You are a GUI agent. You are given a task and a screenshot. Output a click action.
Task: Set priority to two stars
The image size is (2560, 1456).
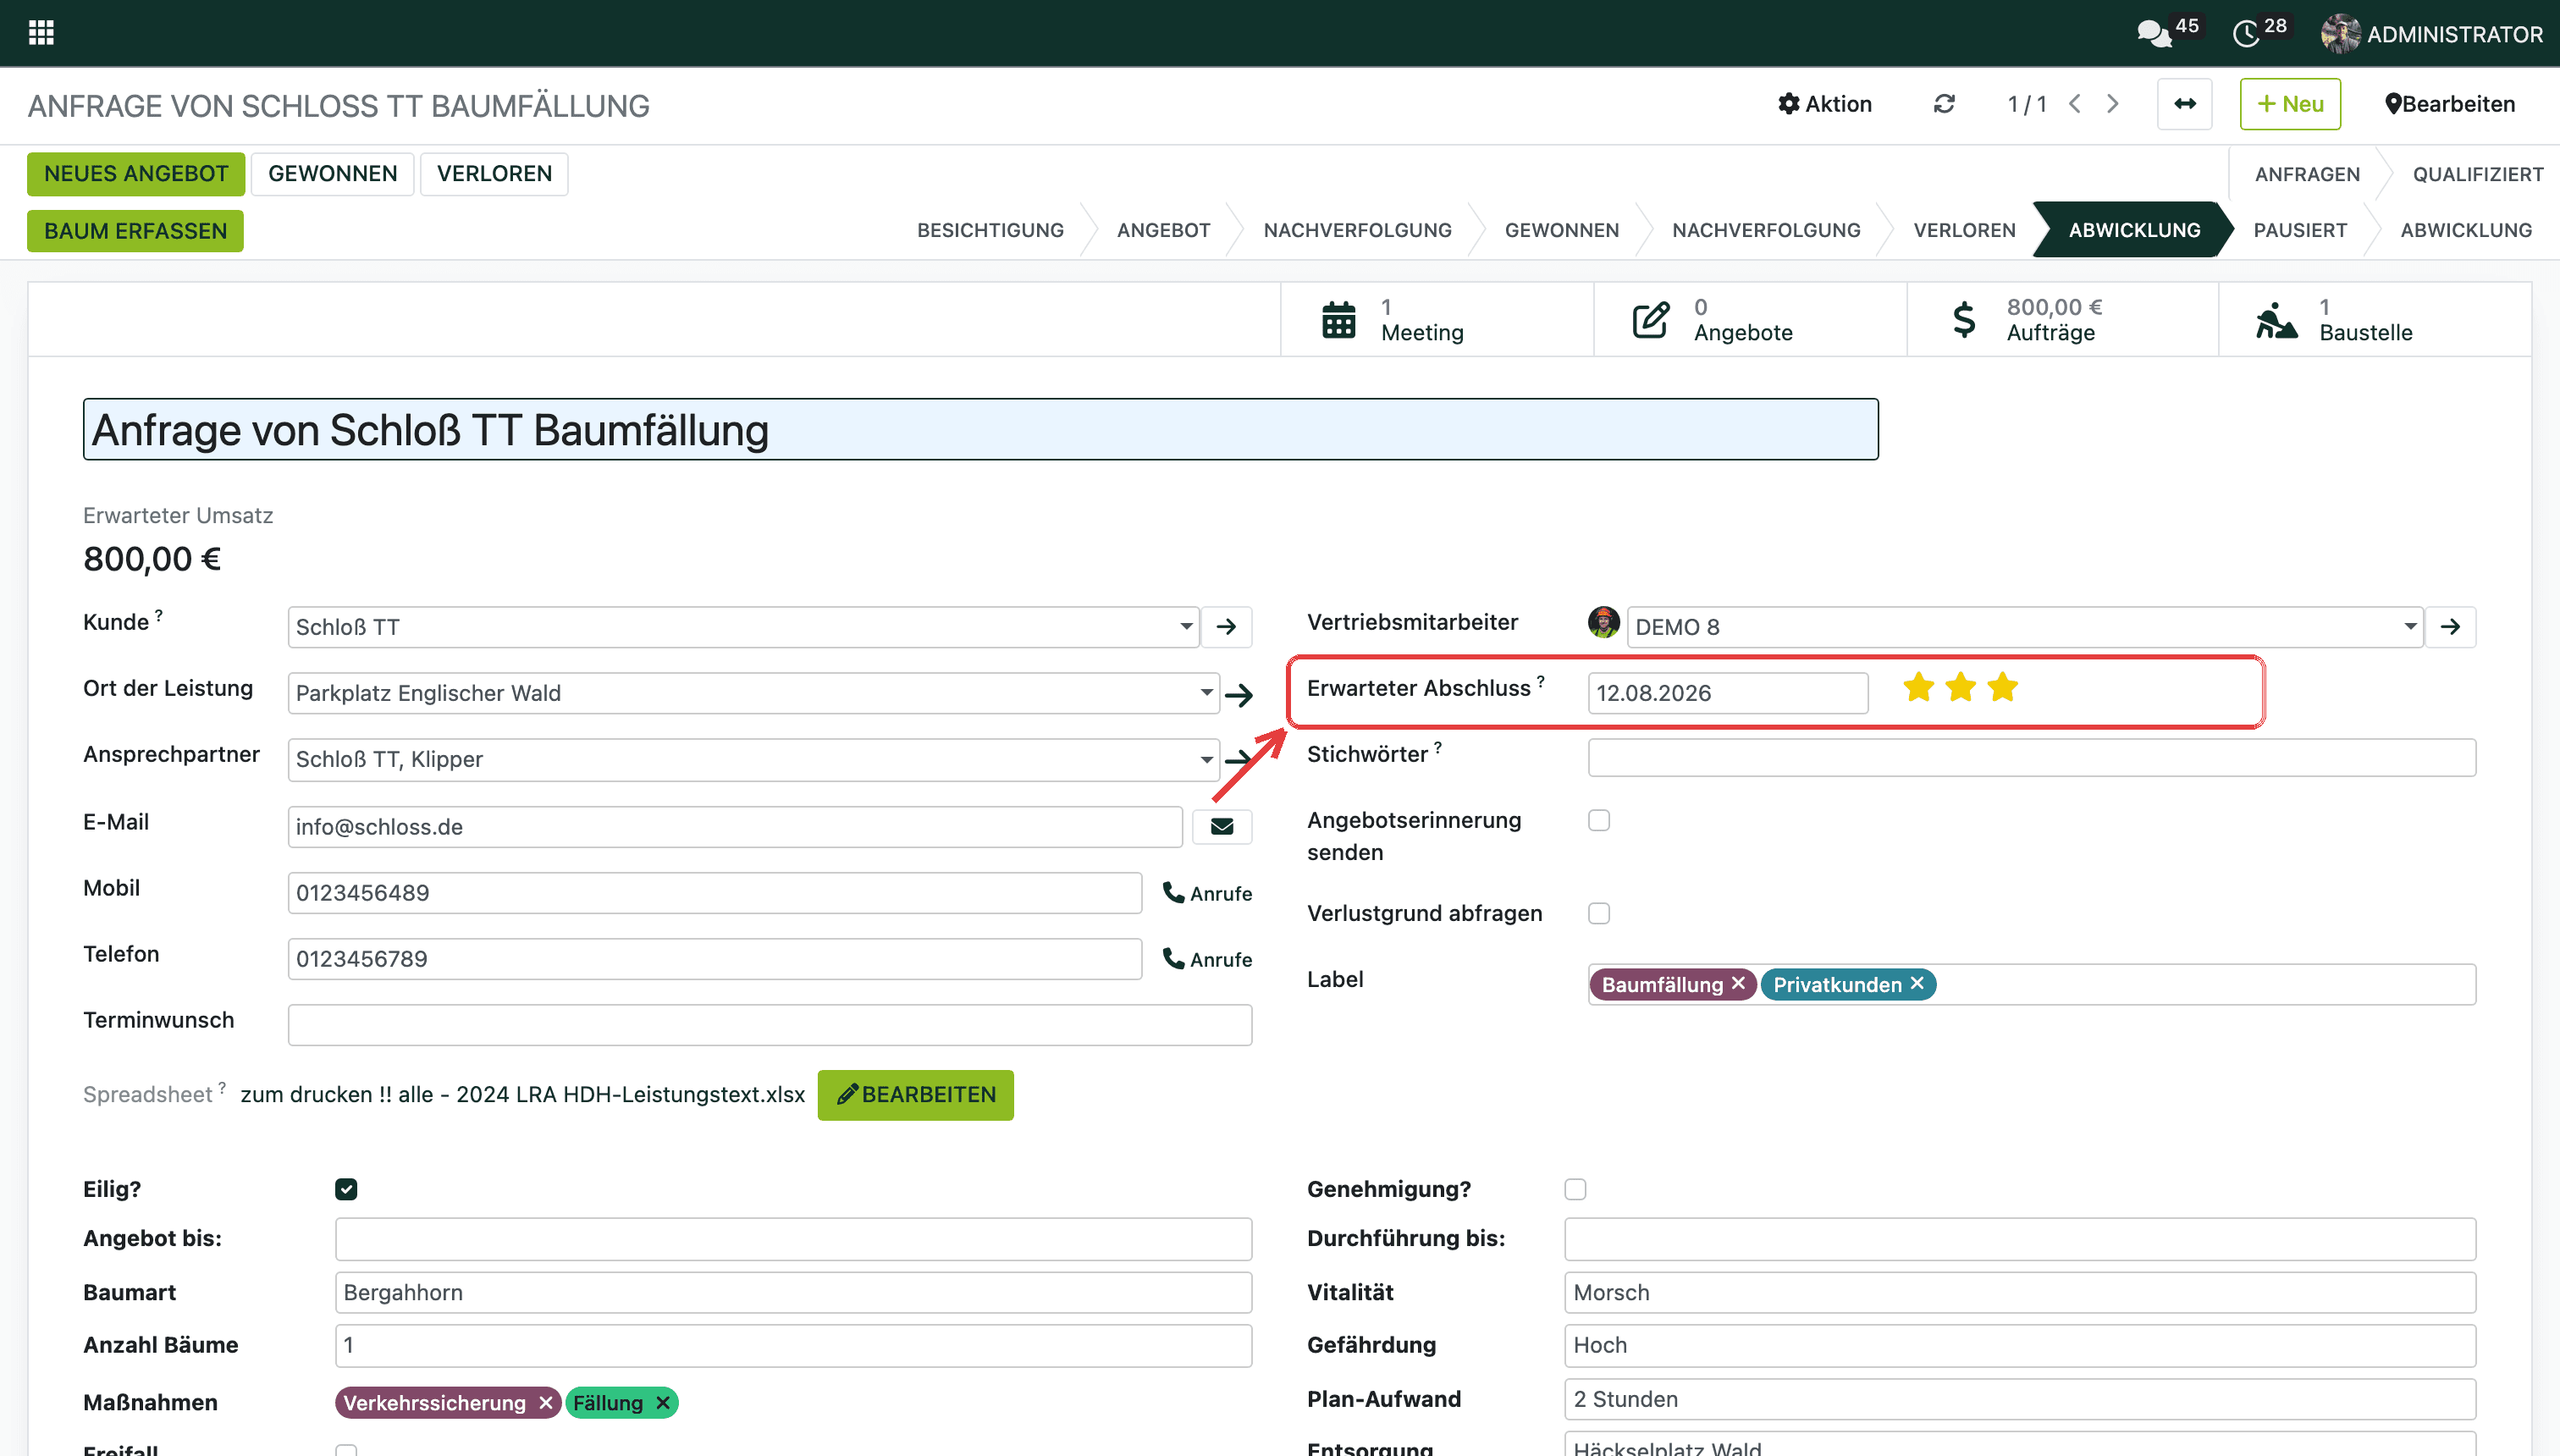point(1960,688)
